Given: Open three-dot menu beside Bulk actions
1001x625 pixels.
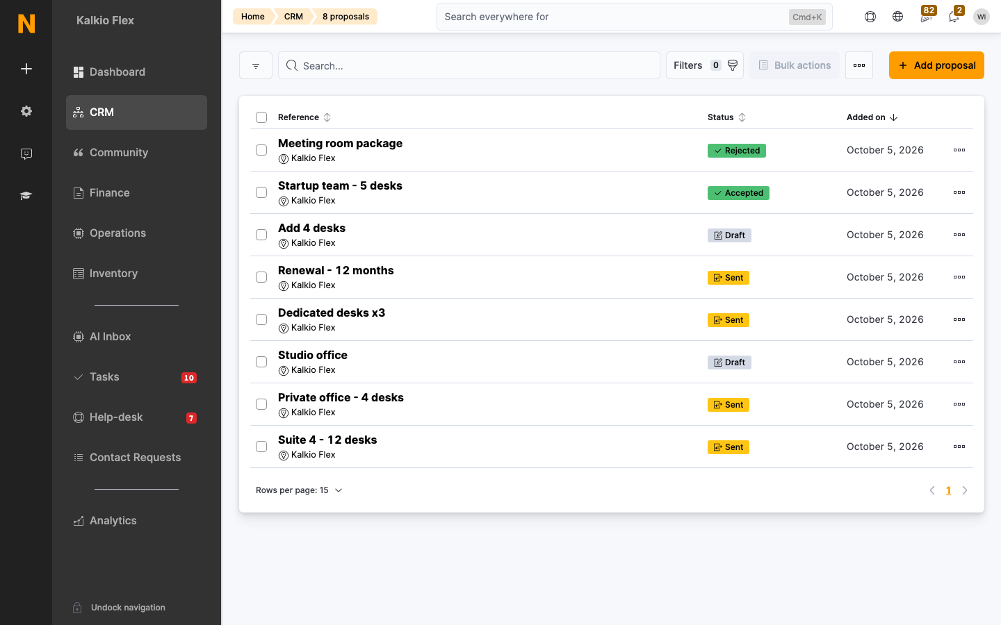Looking at the screenshot, I should coord(859,65).
